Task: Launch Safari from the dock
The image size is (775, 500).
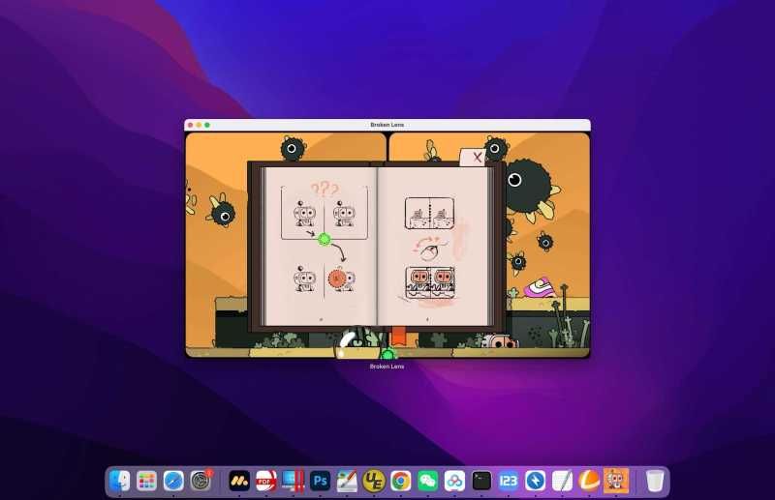Action: click(x=173, y=481)
